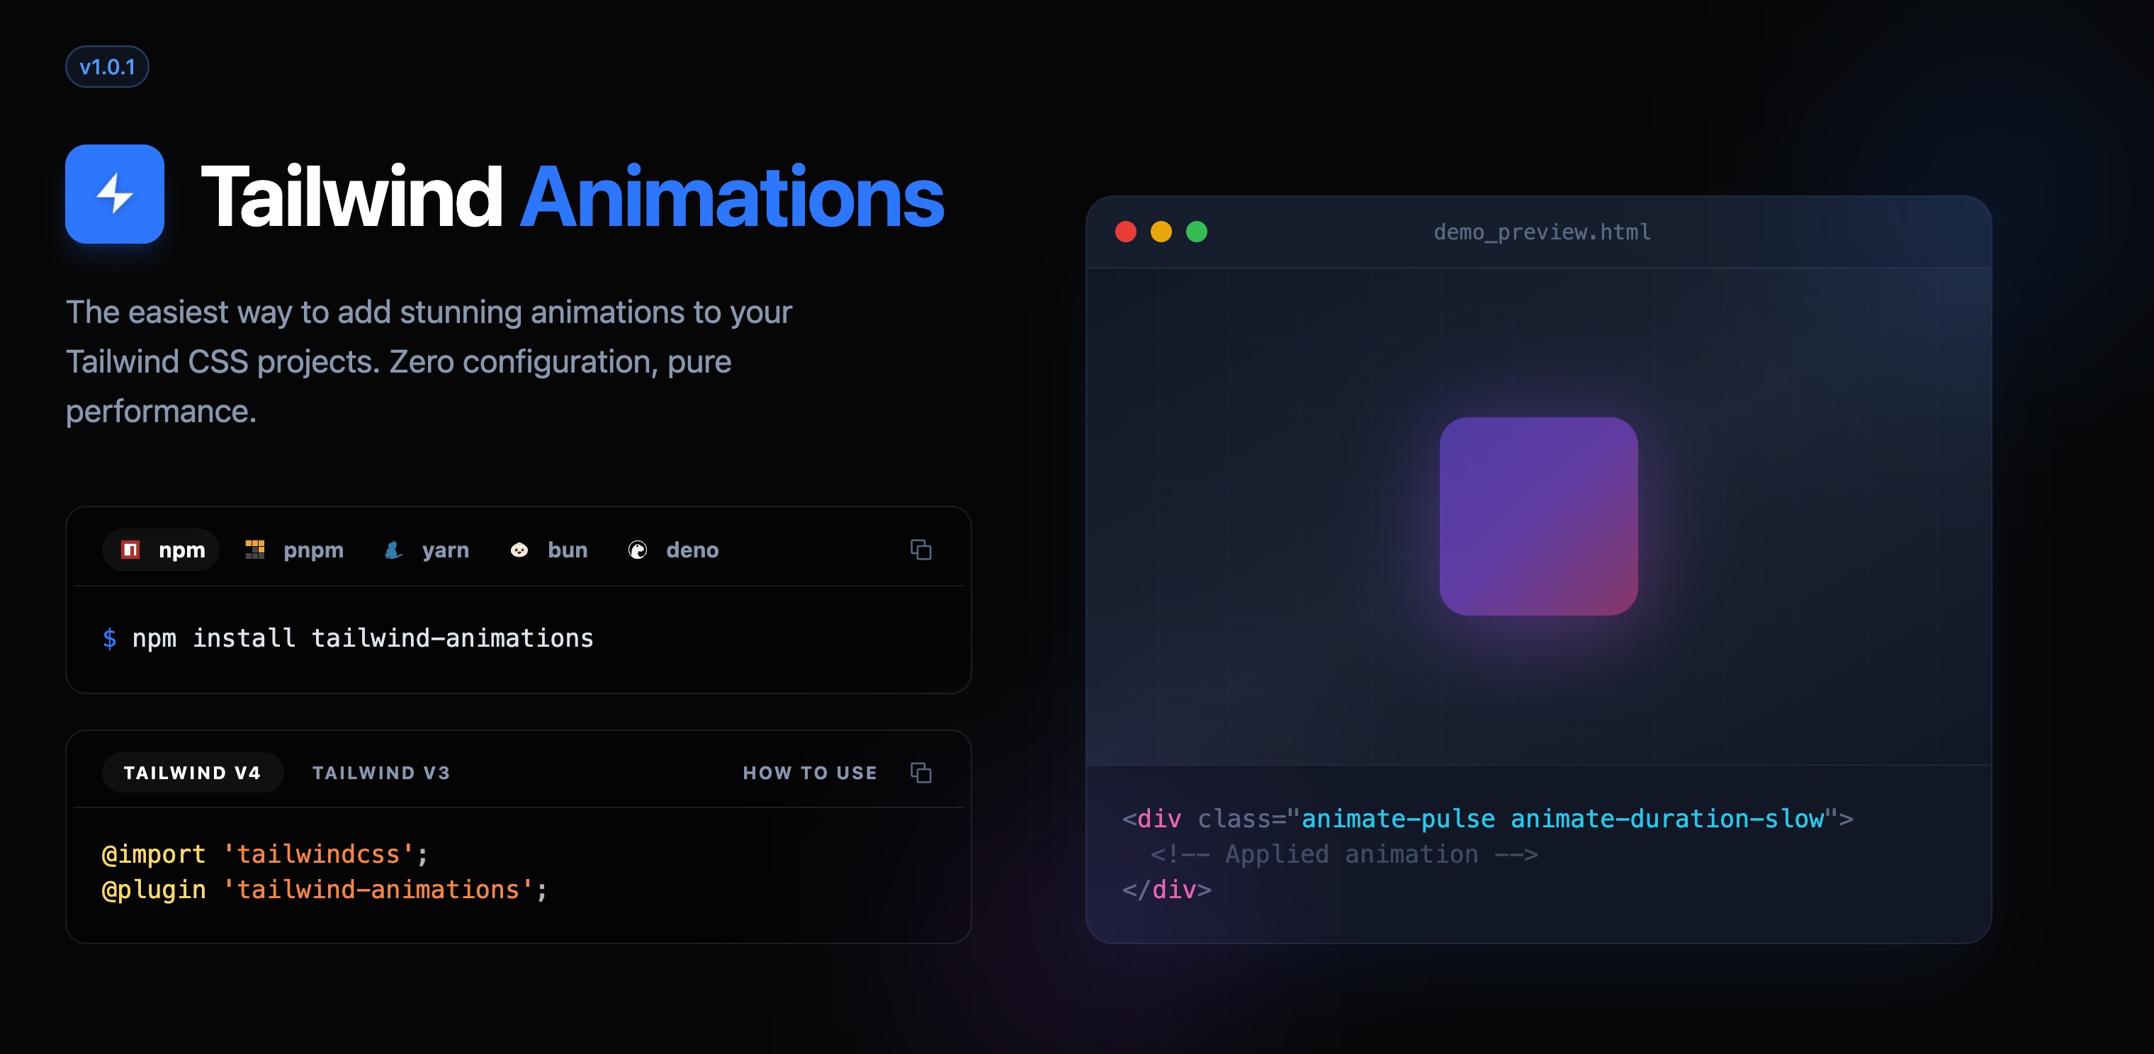Click the yarn cat icon
Image resolution: width=2154 pixels, height=1054 pixels.
pyautogui.click(x=393, y=549)
